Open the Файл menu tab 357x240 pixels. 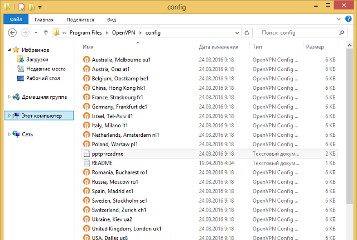[16, 20]
